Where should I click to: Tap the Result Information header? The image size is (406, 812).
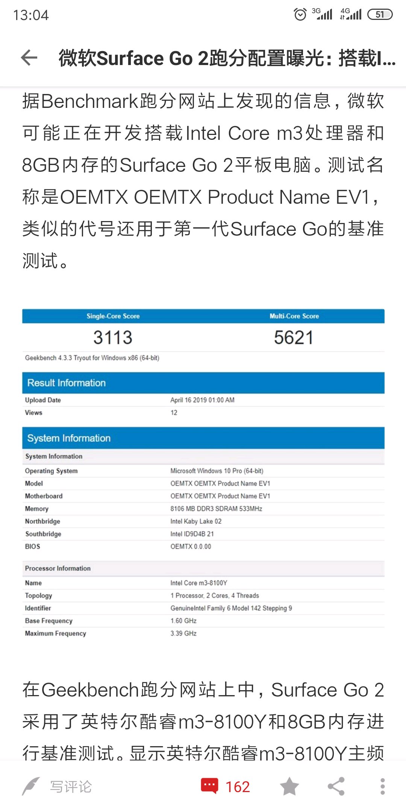point(203,383)
